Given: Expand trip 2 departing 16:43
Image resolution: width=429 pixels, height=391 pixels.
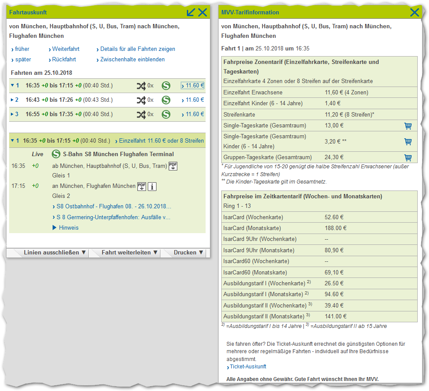Looking at the screenshot, I should (x=12, y=100).
